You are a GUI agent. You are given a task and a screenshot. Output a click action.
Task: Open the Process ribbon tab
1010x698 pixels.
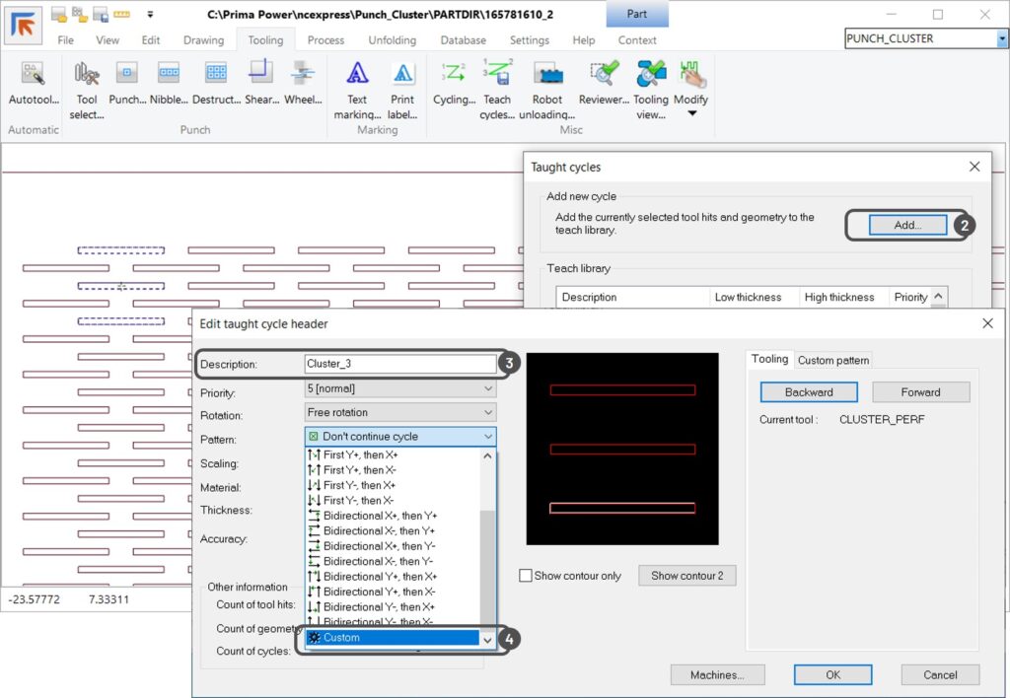point(325,40)
